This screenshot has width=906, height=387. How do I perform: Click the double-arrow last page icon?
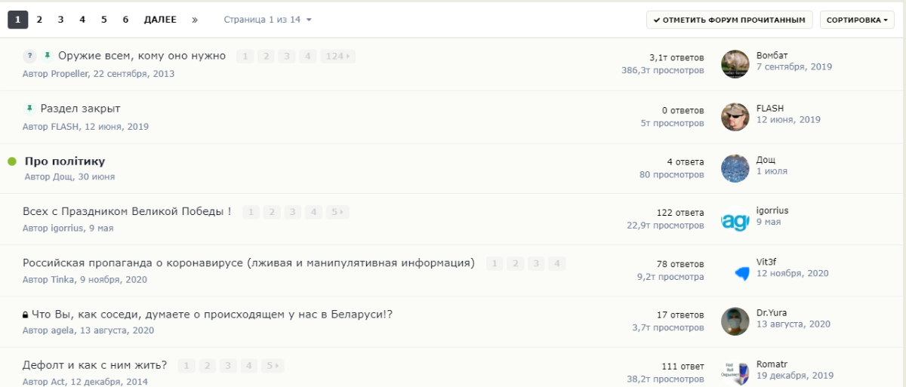195,20
